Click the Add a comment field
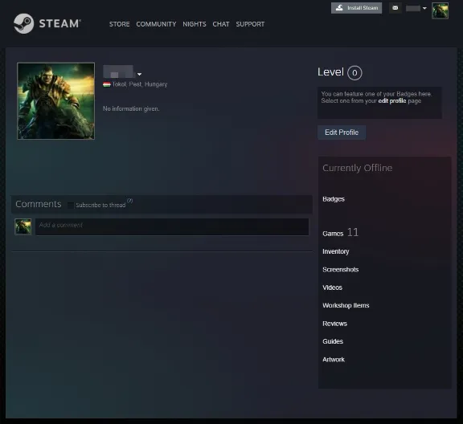463x424 pixels. pyautogui.click(x=172, y=226)
